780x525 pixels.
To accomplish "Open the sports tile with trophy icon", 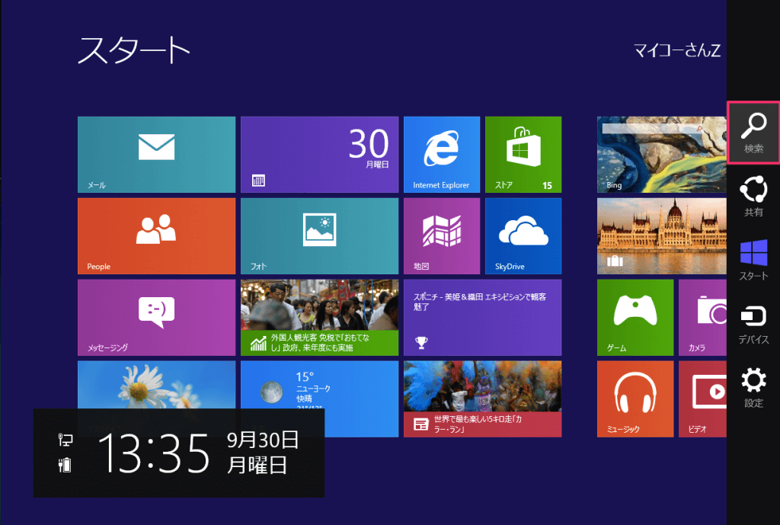I will tap(482, 318).
